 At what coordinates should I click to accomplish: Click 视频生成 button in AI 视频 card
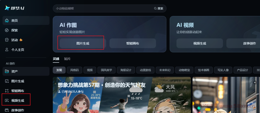200,43
